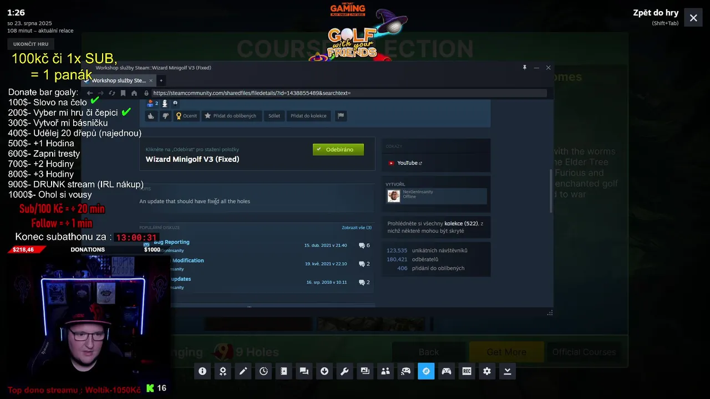Click the 123,535 unikátních návštěvníků stat

pyautogui.click(x=427, y=250)
